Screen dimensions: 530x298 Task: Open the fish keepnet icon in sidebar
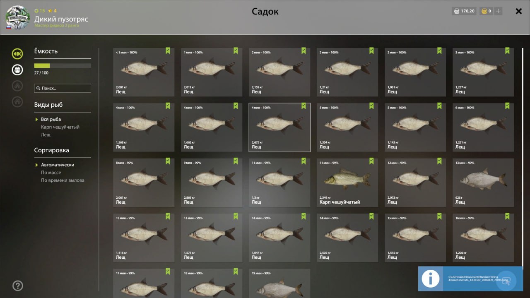coord(17,53)
